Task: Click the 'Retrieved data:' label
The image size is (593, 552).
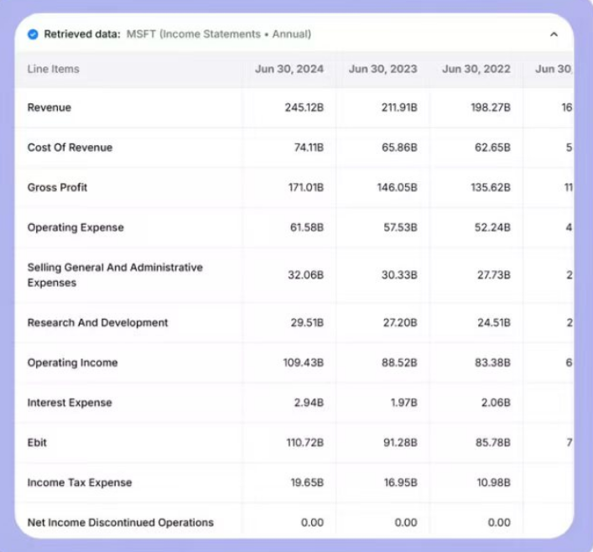Action: 82,34
